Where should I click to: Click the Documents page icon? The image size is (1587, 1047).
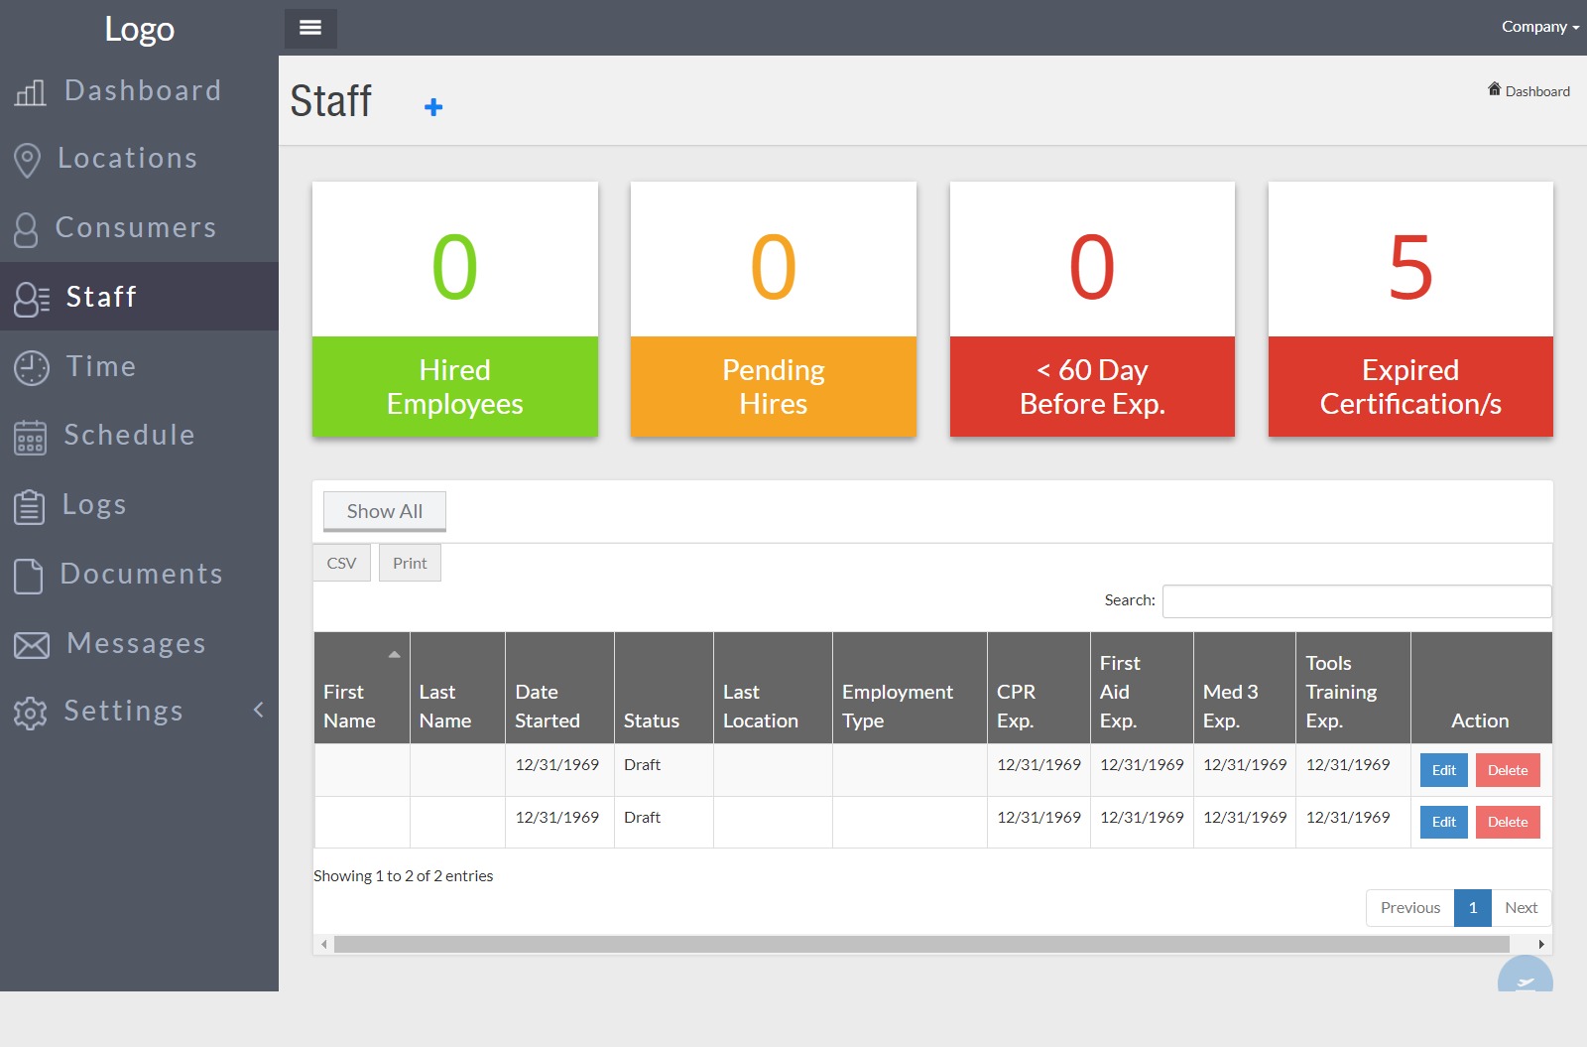[x=29, y=576]
